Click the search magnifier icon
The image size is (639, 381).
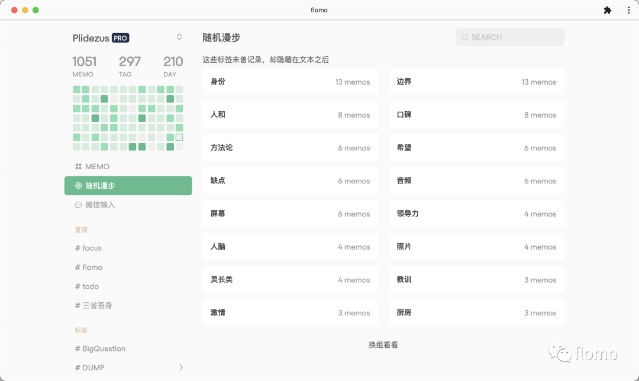(464, 37)
